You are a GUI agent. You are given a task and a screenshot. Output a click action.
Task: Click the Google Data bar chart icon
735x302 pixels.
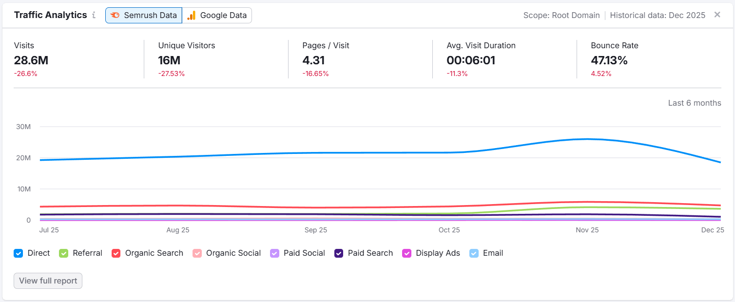[192, 15]
